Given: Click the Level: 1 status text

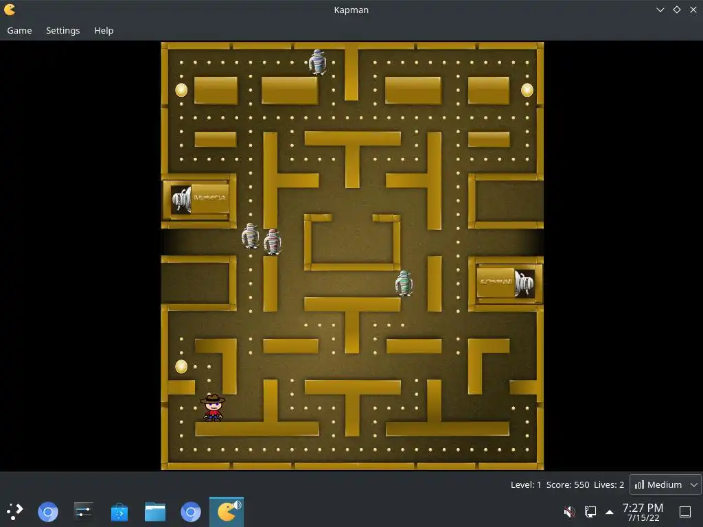Looking at the screenshot, I should click(526, 484).
